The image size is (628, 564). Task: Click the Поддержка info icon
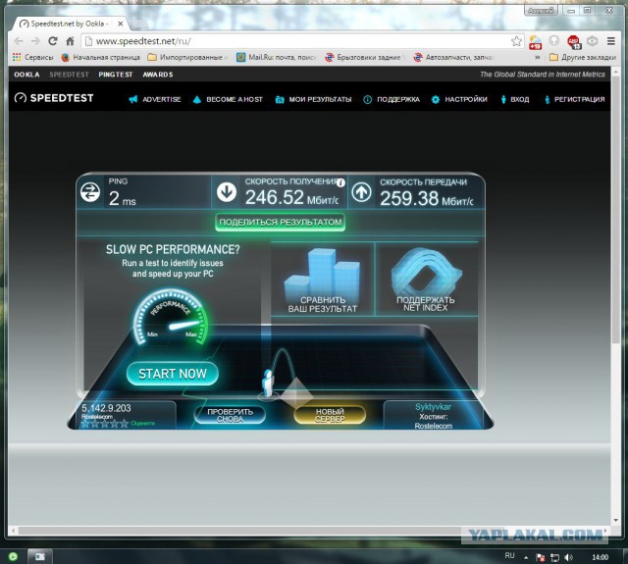[367, 99]
